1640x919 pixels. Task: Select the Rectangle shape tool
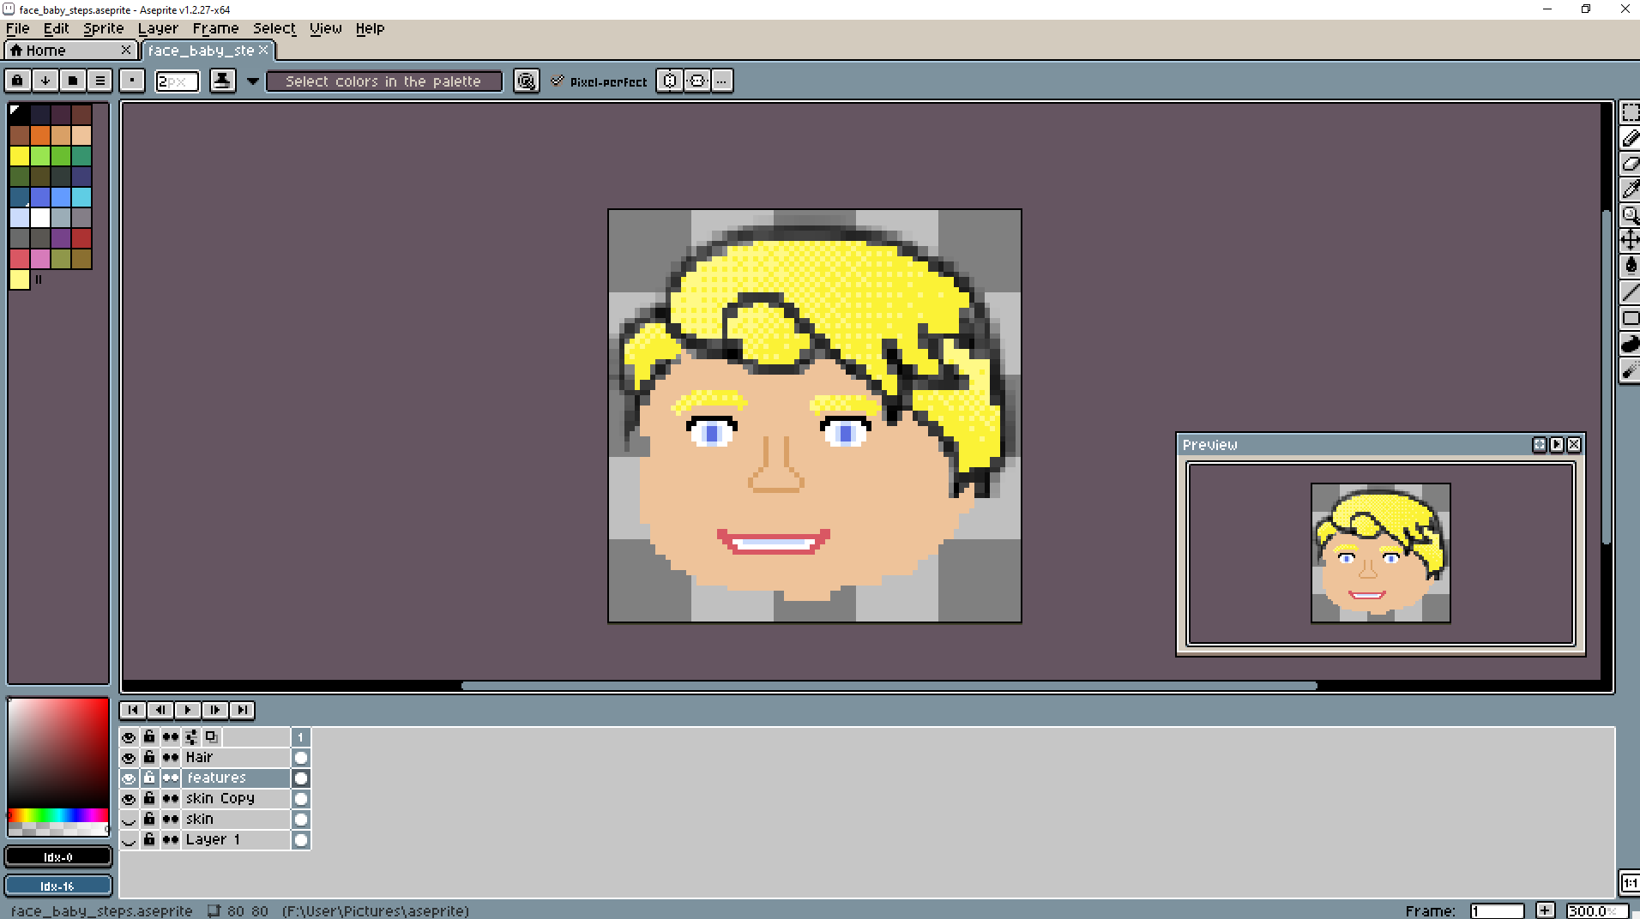click(x=1630, y=318)
